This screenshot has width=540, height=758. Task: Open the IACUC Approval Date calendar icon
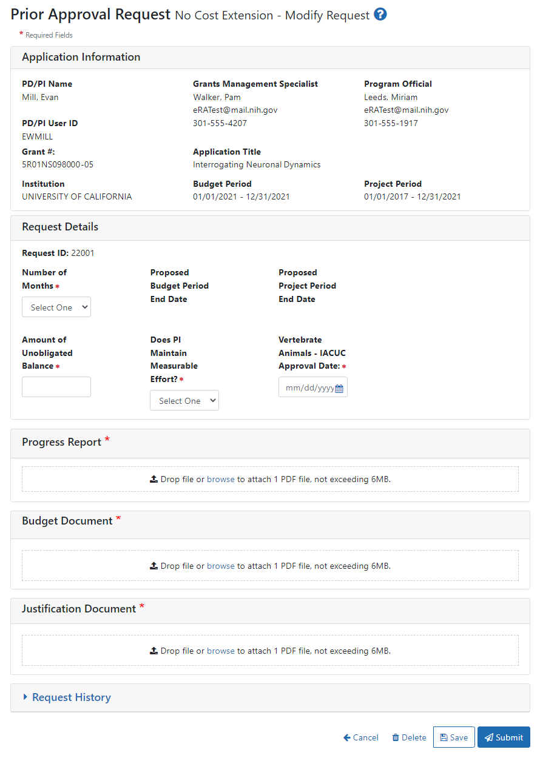pos(339,388)
